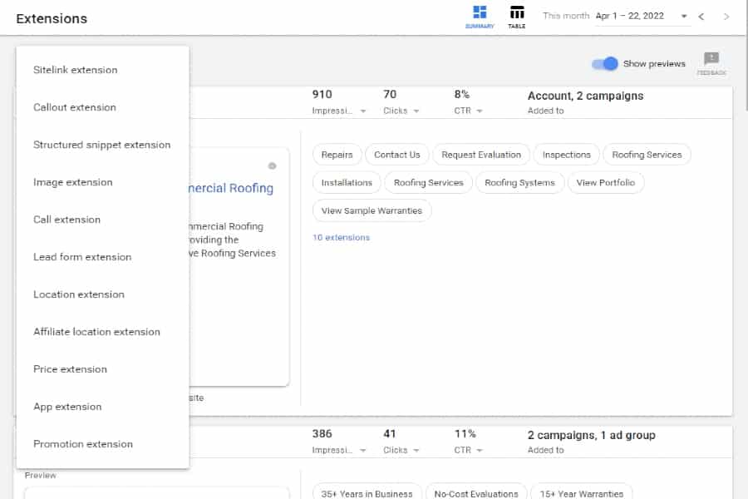This screenshot has height=499, width=748.
Task: Click Roofing Services chip beside Inspections
Action: pyautogui.click(x=647, y=155)
